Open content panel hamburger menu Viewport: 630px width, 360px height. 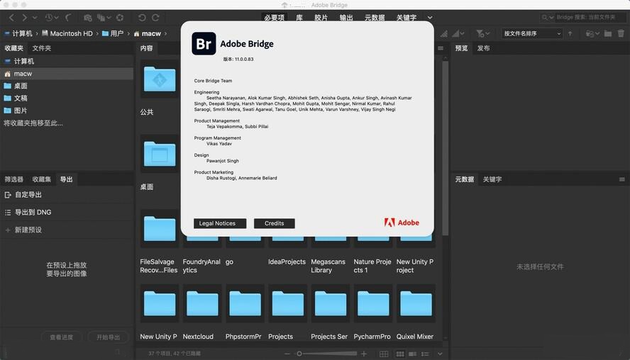pos(441,48)
